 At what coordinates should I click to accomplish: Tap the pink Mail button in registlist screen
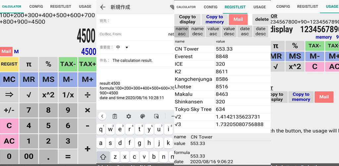tap(238, 19)
